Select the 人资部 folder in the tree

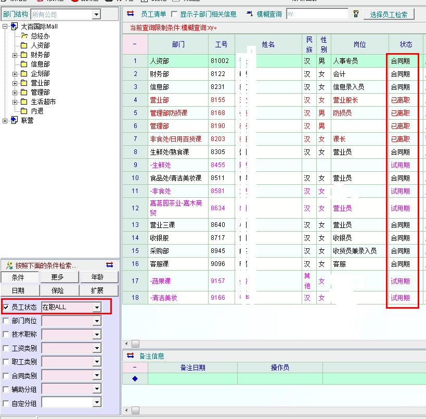(24, 46)
